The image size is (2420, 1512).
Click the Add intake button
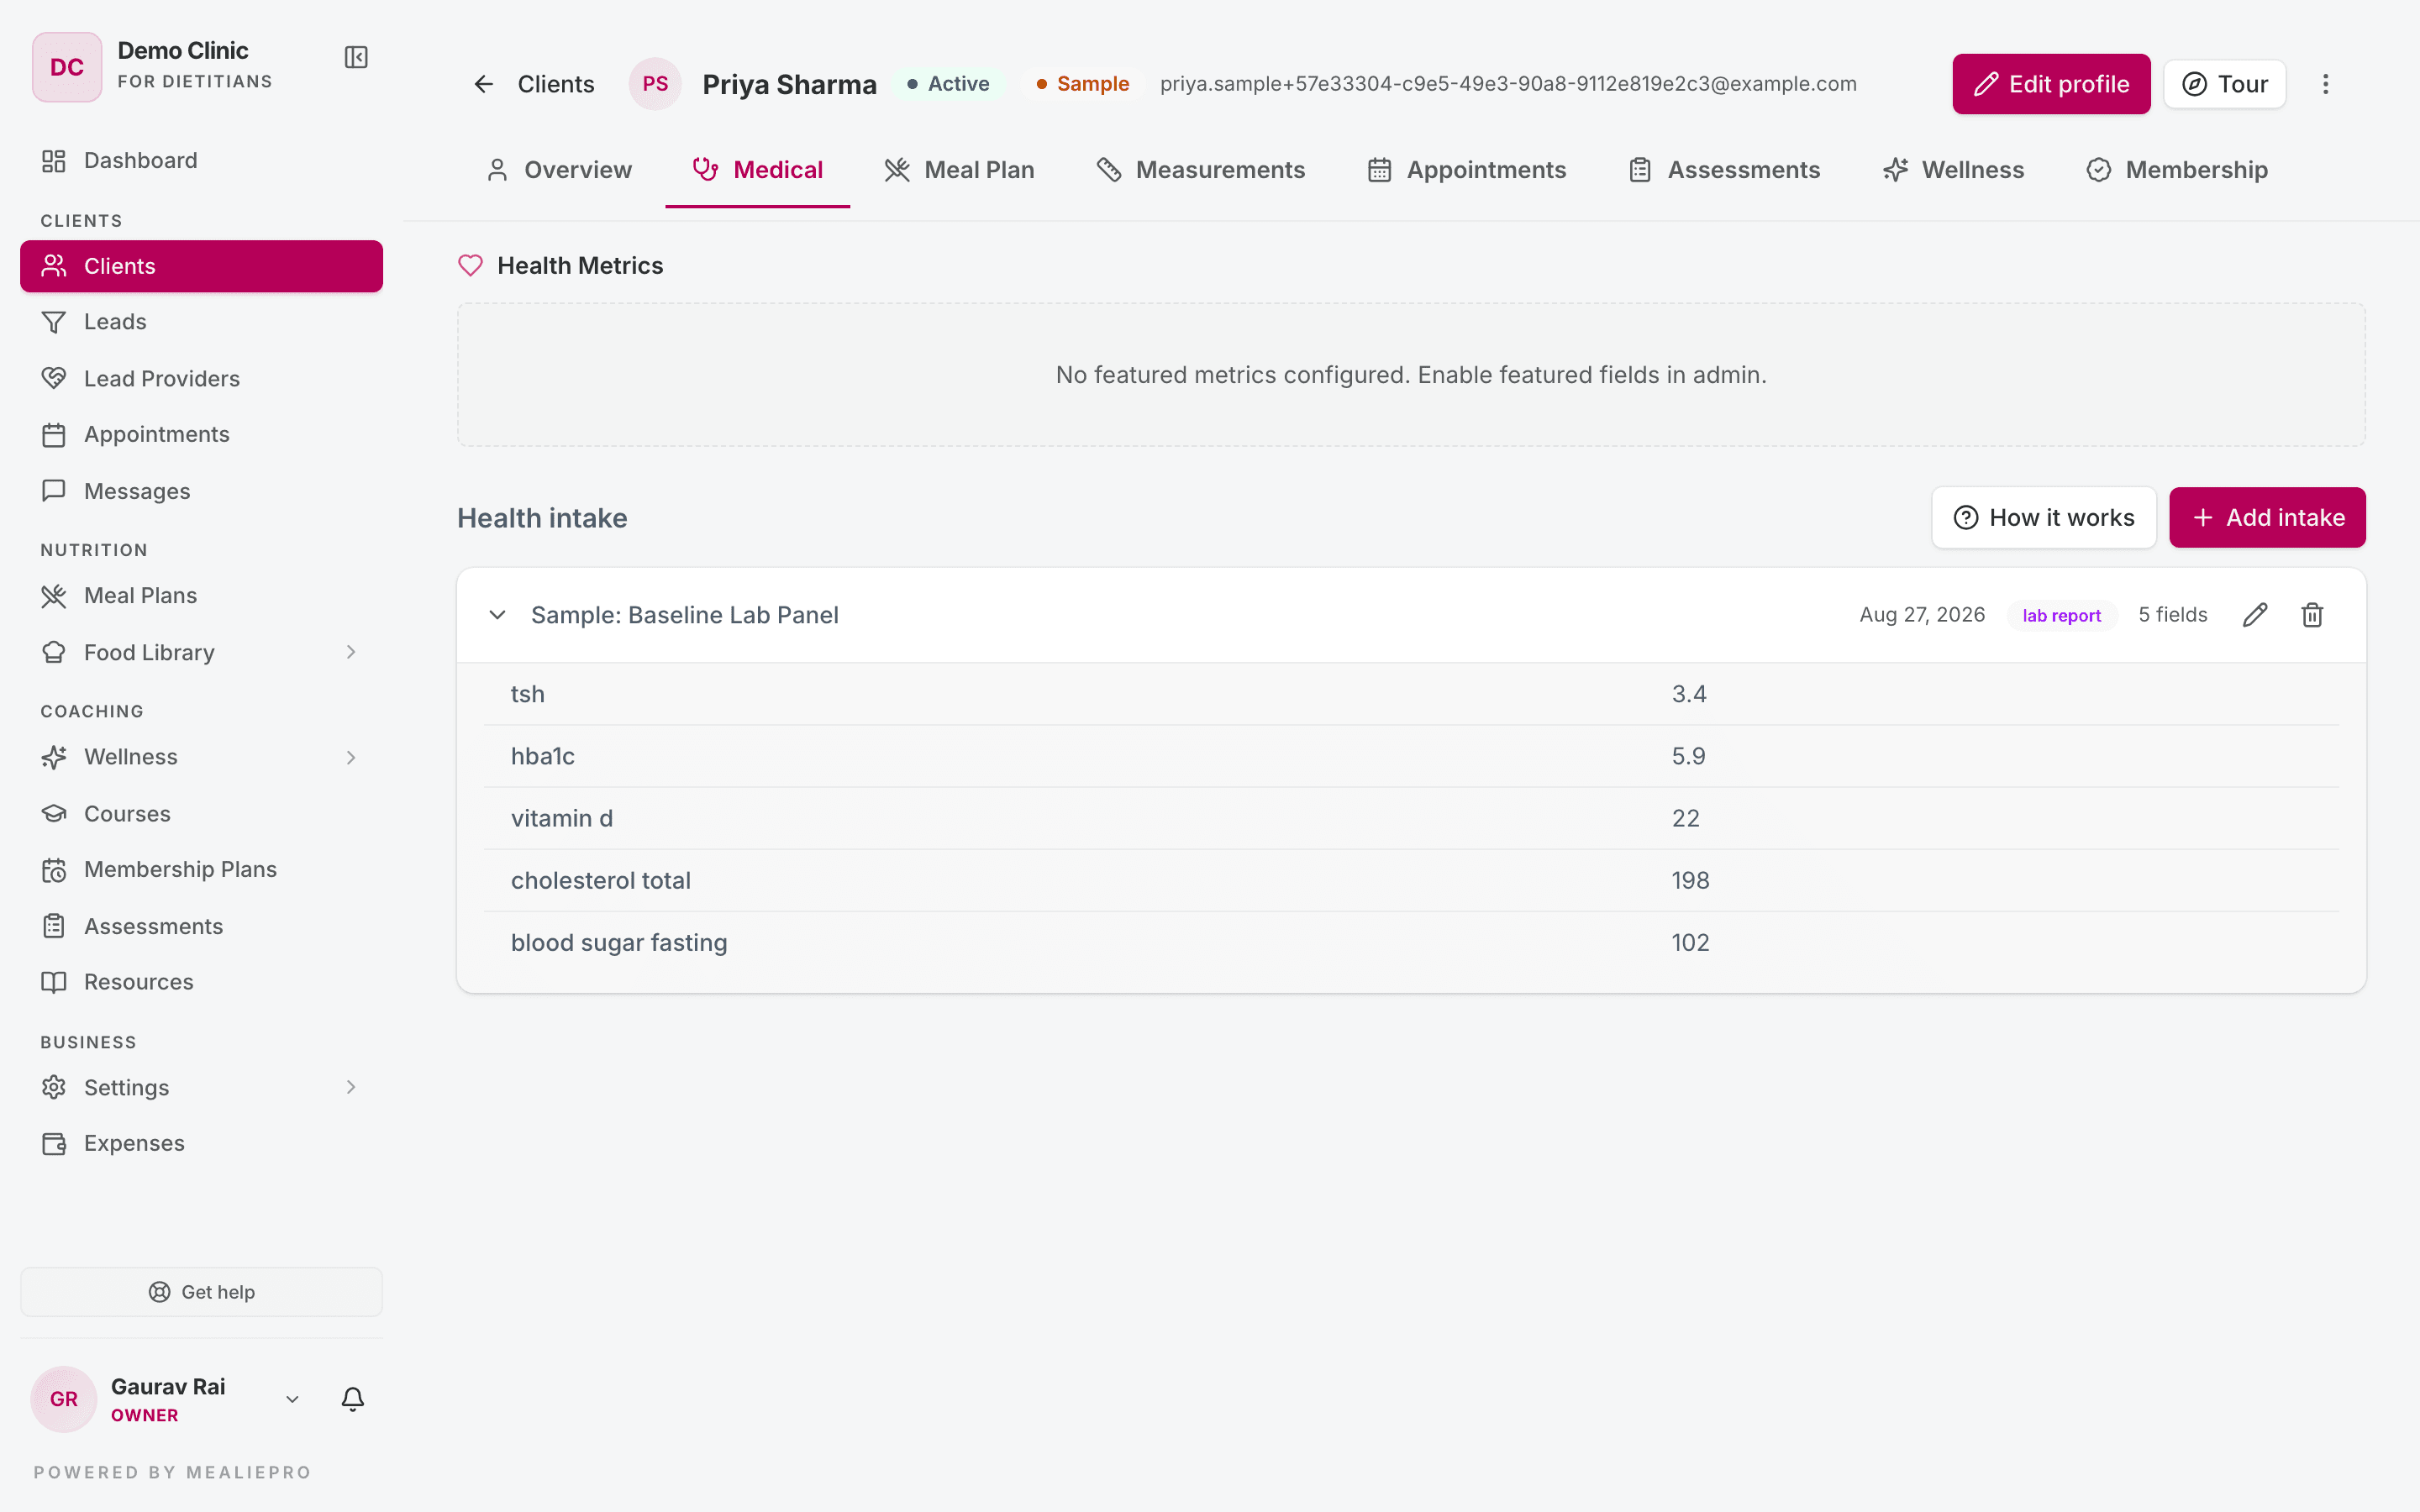click(x=2267, y=517)
